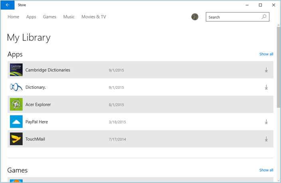Screen dimensions: 281x183
Task: Minimize the Store window
Action: point(247,5)
